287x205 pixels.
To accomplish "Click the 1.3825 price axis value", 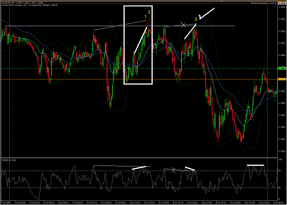I will pyautogui.click(x=282, y=151).
